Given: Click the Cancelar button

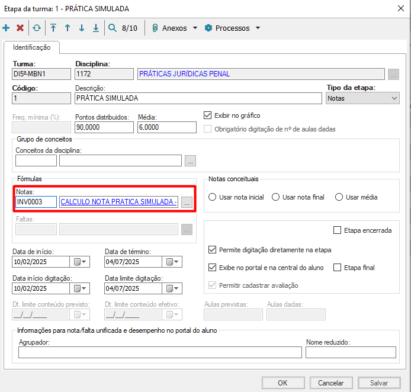Looking at the screenshot, I should tap(331, 383).
